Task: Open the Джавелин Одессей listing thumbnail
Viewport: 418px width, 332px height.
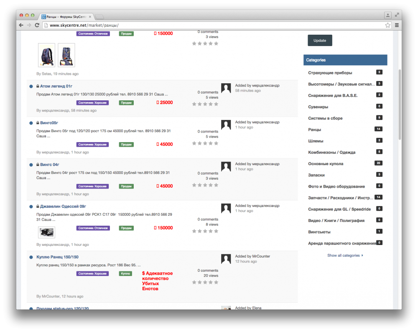Action: click(47, 232)
